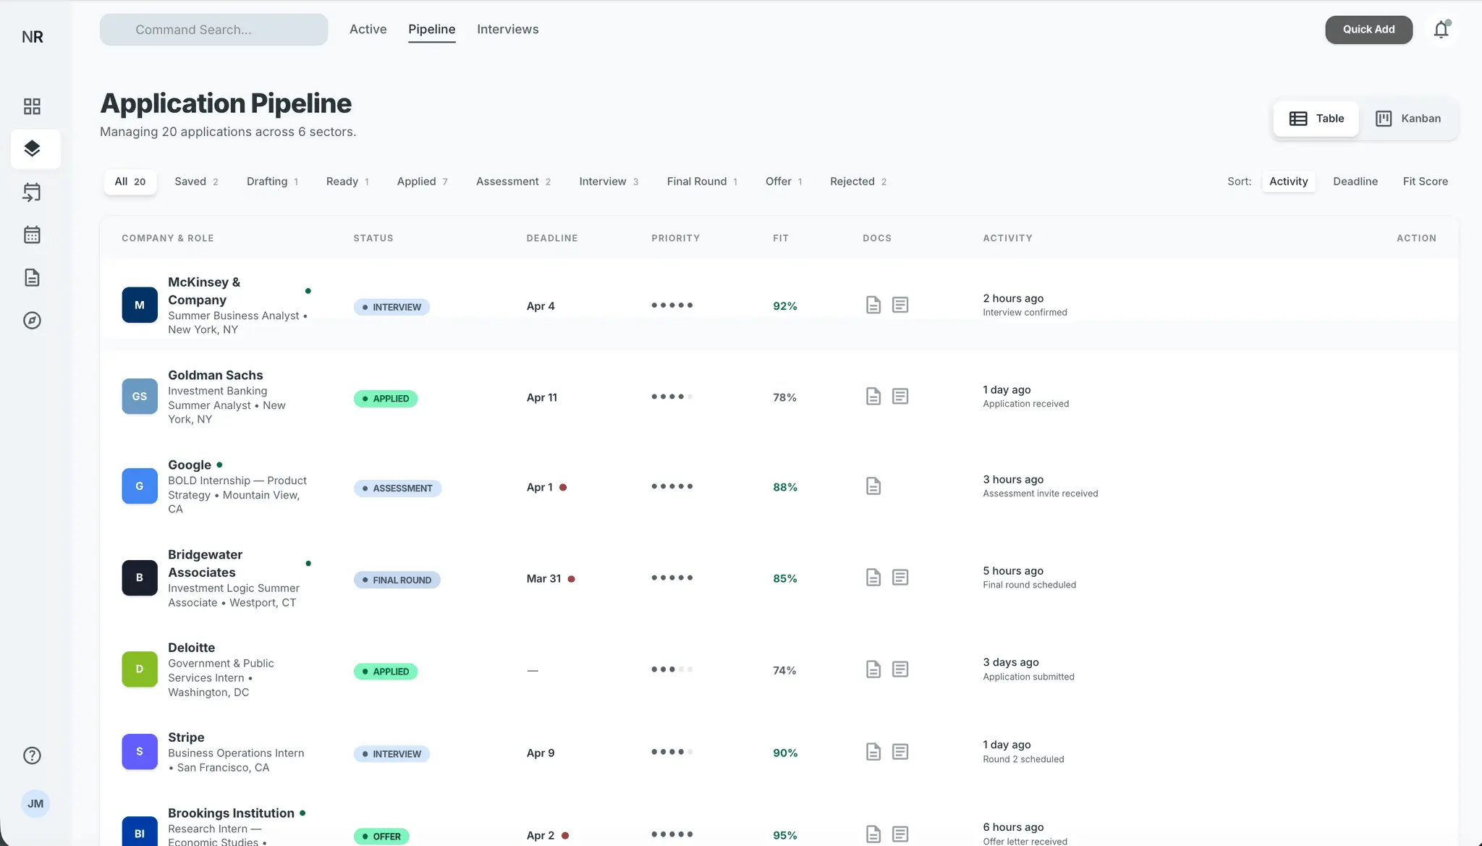The image size is (1482, 846).
Task: Set Deloitte priority dots rating
Action: tap(672, 669)
